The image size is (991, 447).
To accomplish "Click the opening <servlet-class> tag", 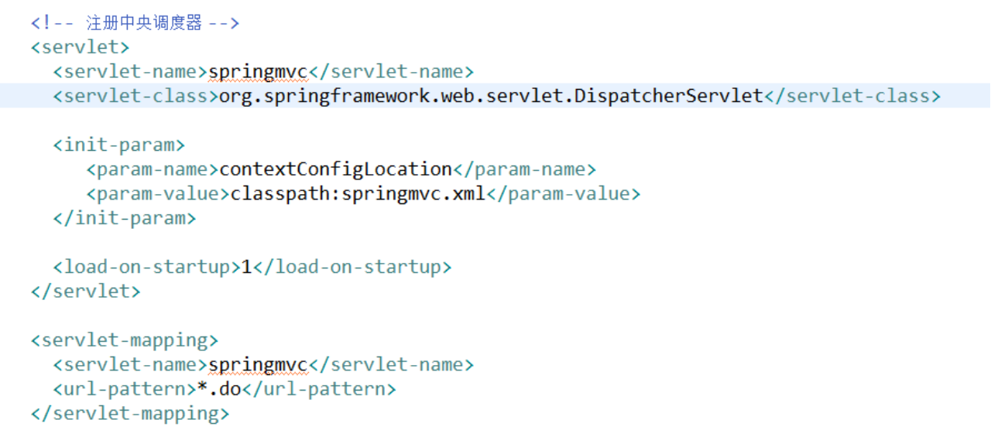I will pyautogui.click(x=136, y=96).
